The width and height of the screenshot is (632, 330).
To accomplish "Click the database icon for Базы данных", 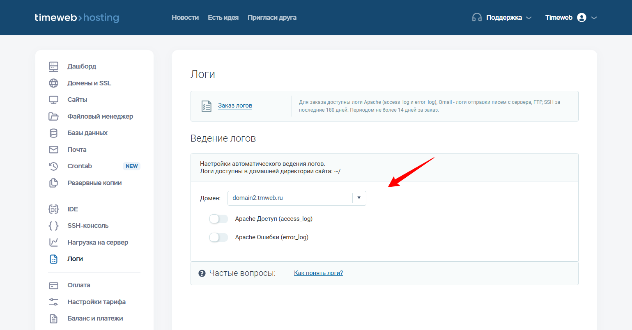I will pos(53,133).
